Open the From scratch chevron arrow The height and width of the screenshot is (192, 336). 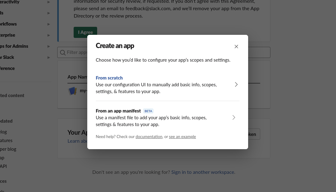tap(236, 84)
